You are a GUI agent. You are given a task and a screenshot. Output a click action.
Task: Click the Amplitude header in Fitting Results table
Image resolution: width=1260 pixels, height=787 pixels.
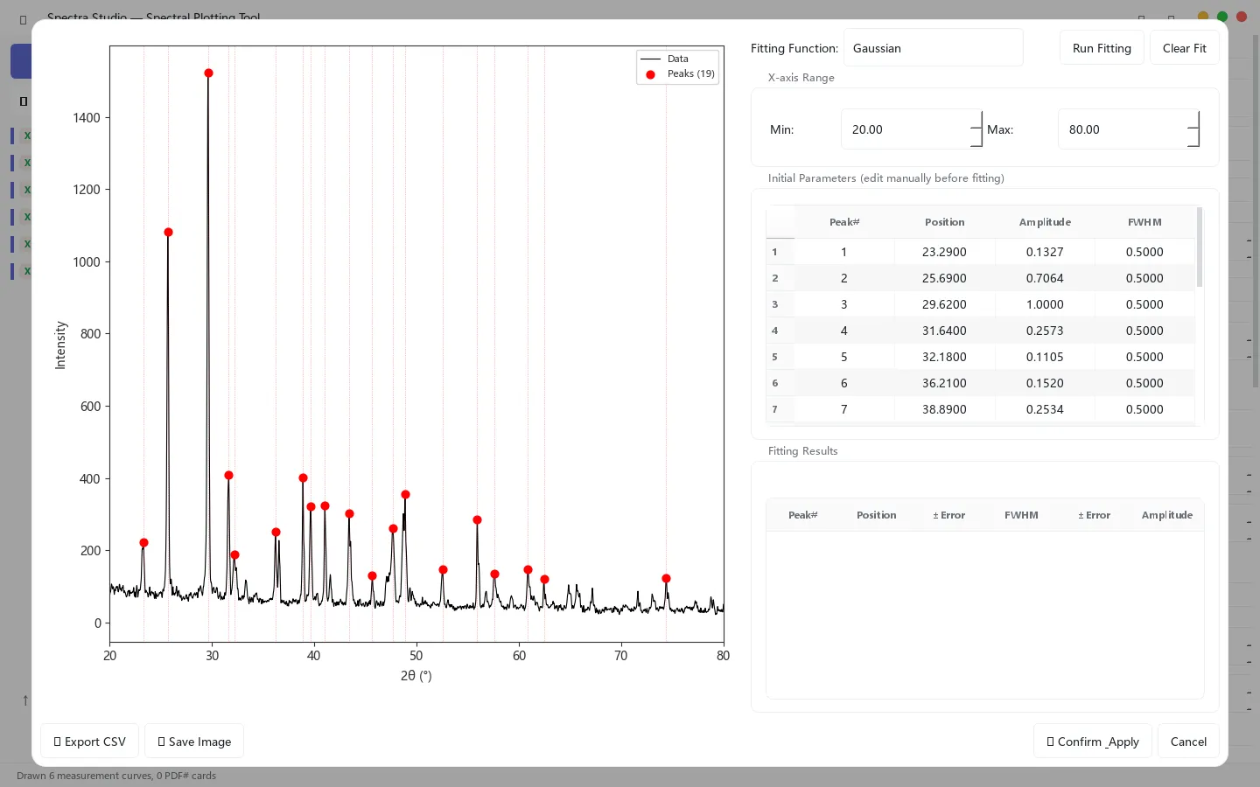click(x=1167, y=515)
